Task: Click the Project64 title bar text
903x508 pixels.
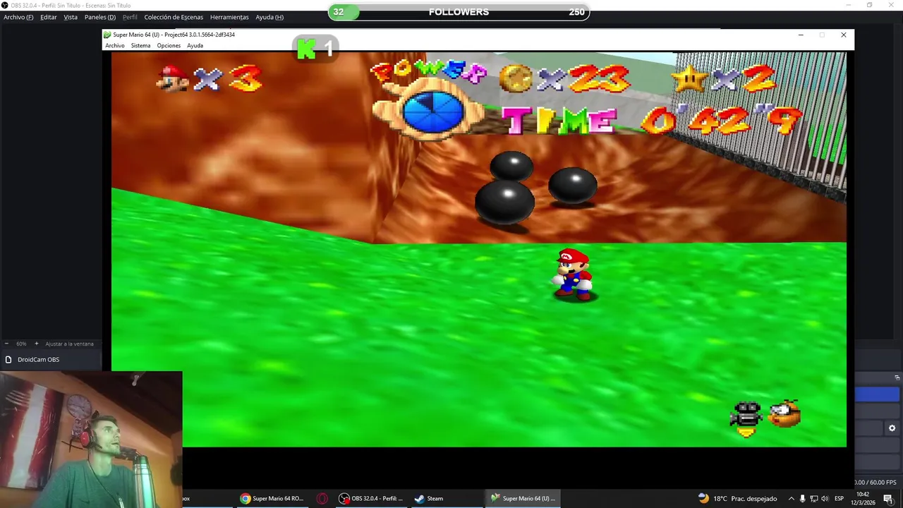Action: tap(174, 35)
